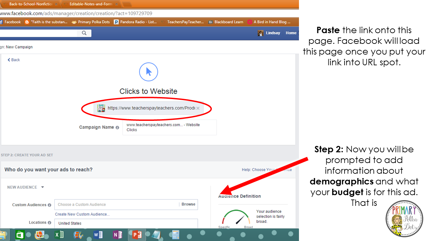The image size is (429, 241).
Task: Click Lindsay's profile picture in the header
Action: pyautogui.click(x=260, y=33)
